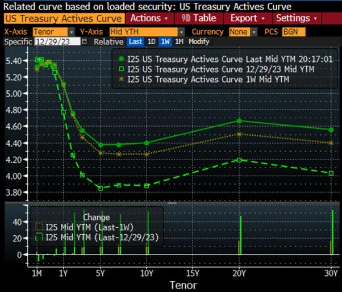Click the 20Y change bar in lower chart
Image resolution: width=342 pixels, height=292 pixels.
click(240, 235)
